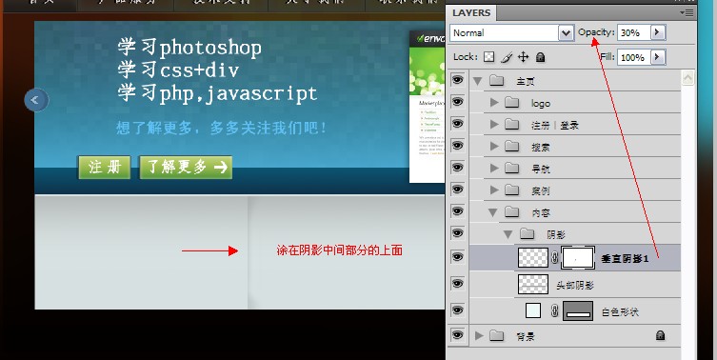Image resolution: width=717 pixels, height=360 pixels.
Task: Click the folder icon of logo group
Action: click(x=511, y=103)
